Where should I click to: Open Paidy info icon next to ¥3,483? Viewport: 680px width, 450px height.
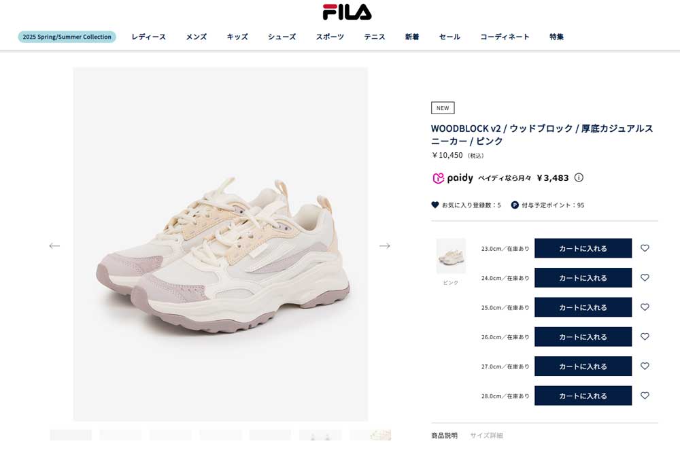(579, 177)
